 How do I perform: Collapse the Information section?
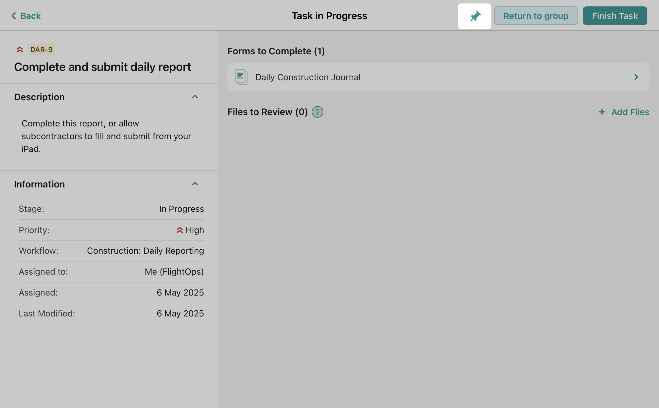195,184
